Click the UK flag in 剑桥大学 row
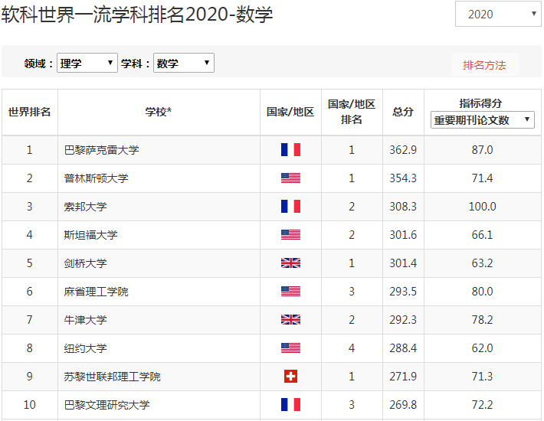 pyautogui.click(x=290, y=263)
